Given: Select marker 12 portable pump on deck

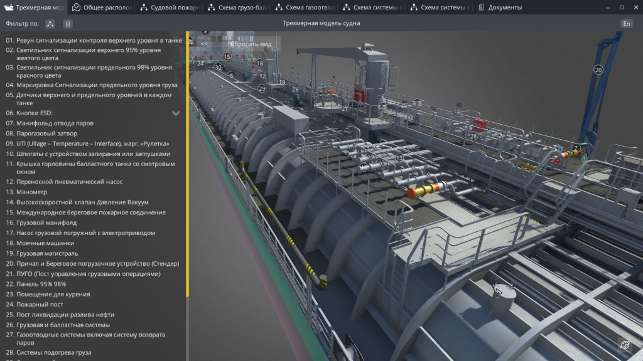Looking at the screenshot, I should tap(262, 76).
